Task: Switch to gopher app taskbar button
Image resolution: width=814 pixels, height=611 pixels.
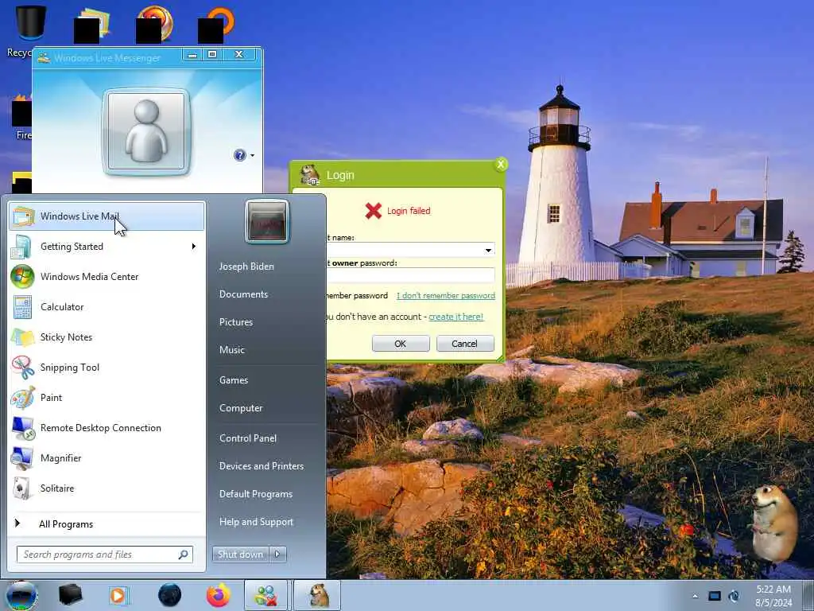Action: [x=318, y=595]
